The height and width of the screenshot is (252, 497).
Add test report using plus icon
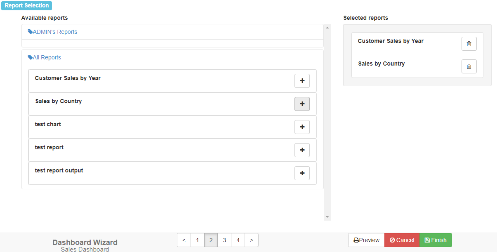302,150
